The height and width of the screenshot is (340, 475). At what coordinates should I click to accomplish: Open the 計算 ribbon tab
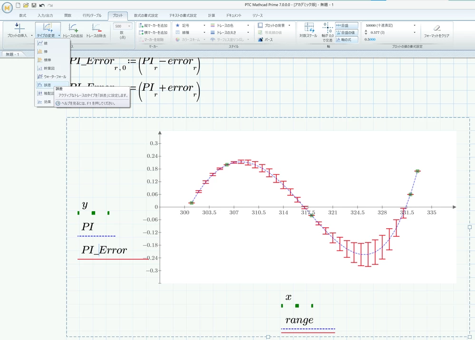coord(212,15)
